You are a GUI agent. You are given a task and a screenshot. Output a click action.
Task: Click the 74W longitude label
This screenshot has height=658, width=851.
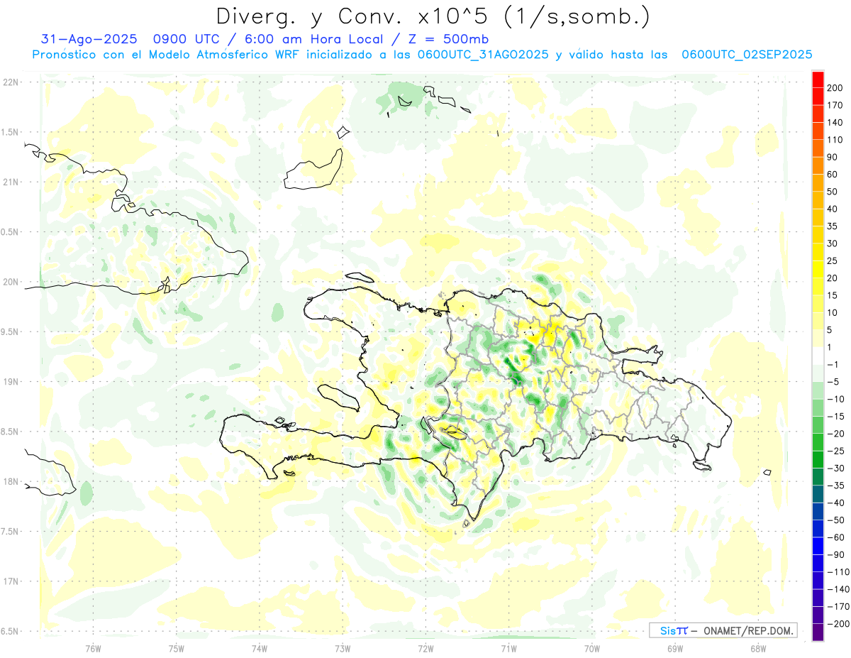pyautogui.click(x=259, y=649)
